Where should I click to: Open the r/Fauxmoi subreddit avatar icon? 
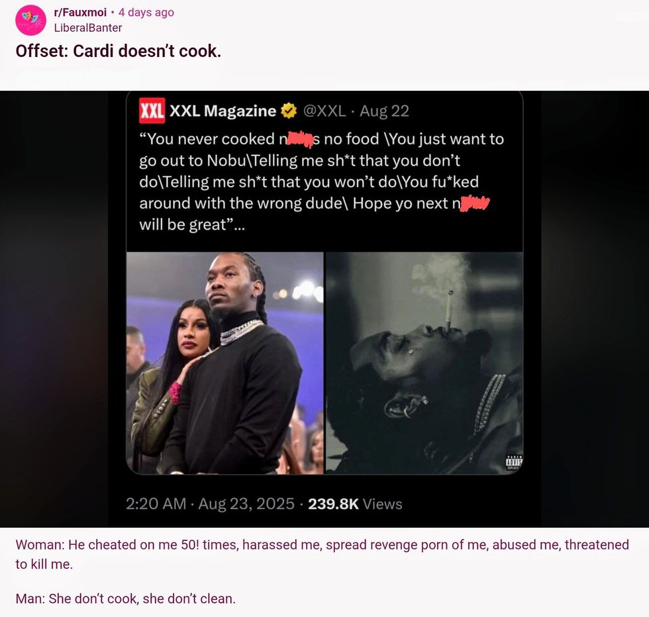point(30,20)
